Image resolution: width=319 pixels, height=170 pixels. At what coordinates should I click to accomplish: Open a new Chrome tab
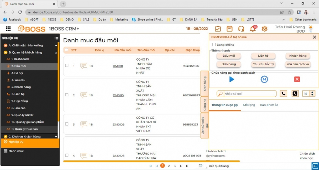pyautogui.click(x=63, y=4)
